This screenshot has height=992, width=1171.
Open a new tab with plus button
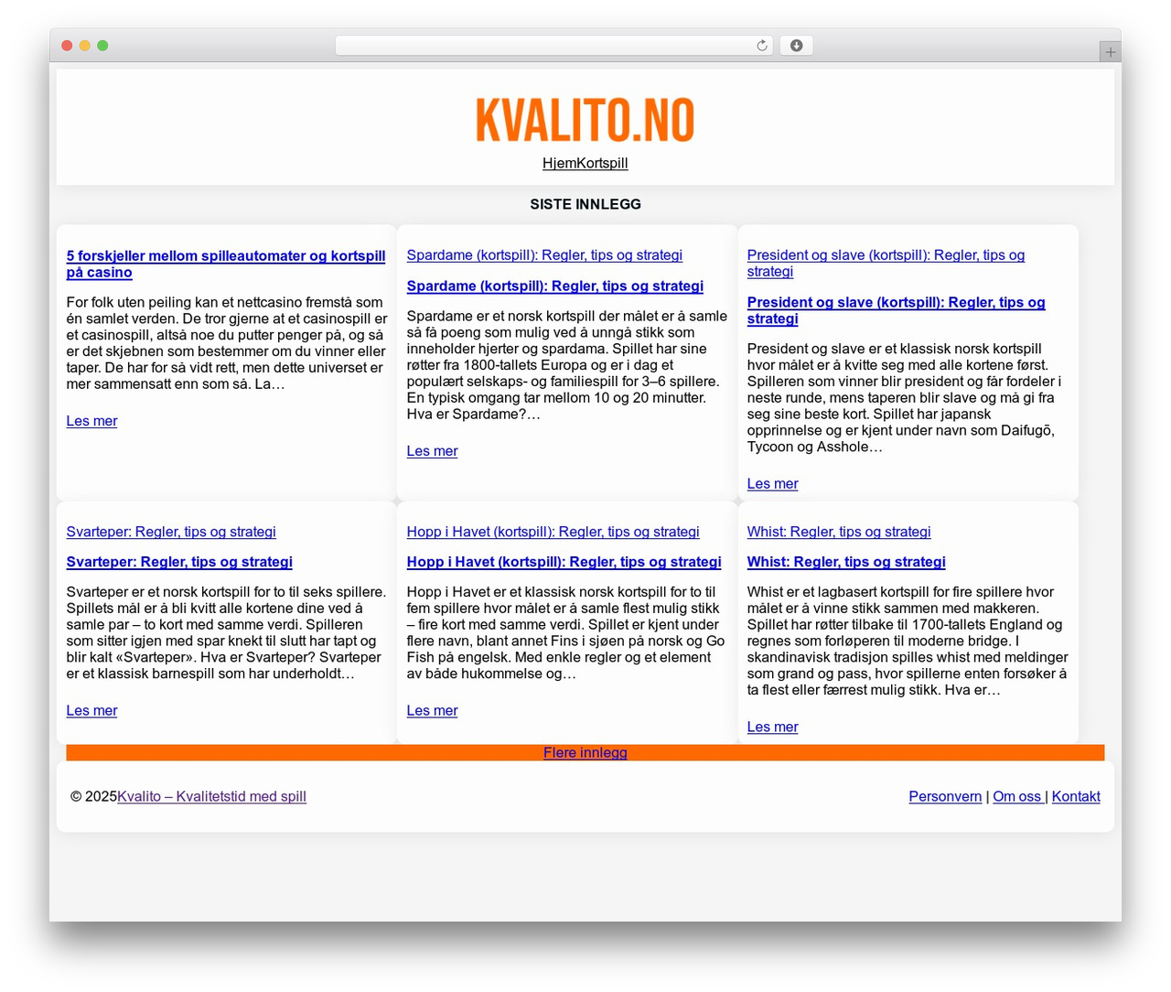coord(1110,52)
